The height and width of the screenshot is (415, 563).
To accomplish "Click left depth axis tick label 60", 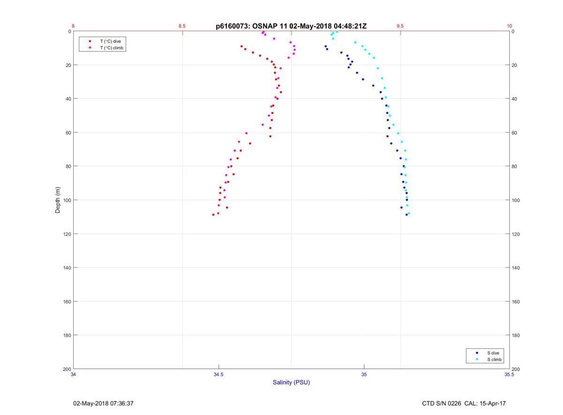I will 68,133.
